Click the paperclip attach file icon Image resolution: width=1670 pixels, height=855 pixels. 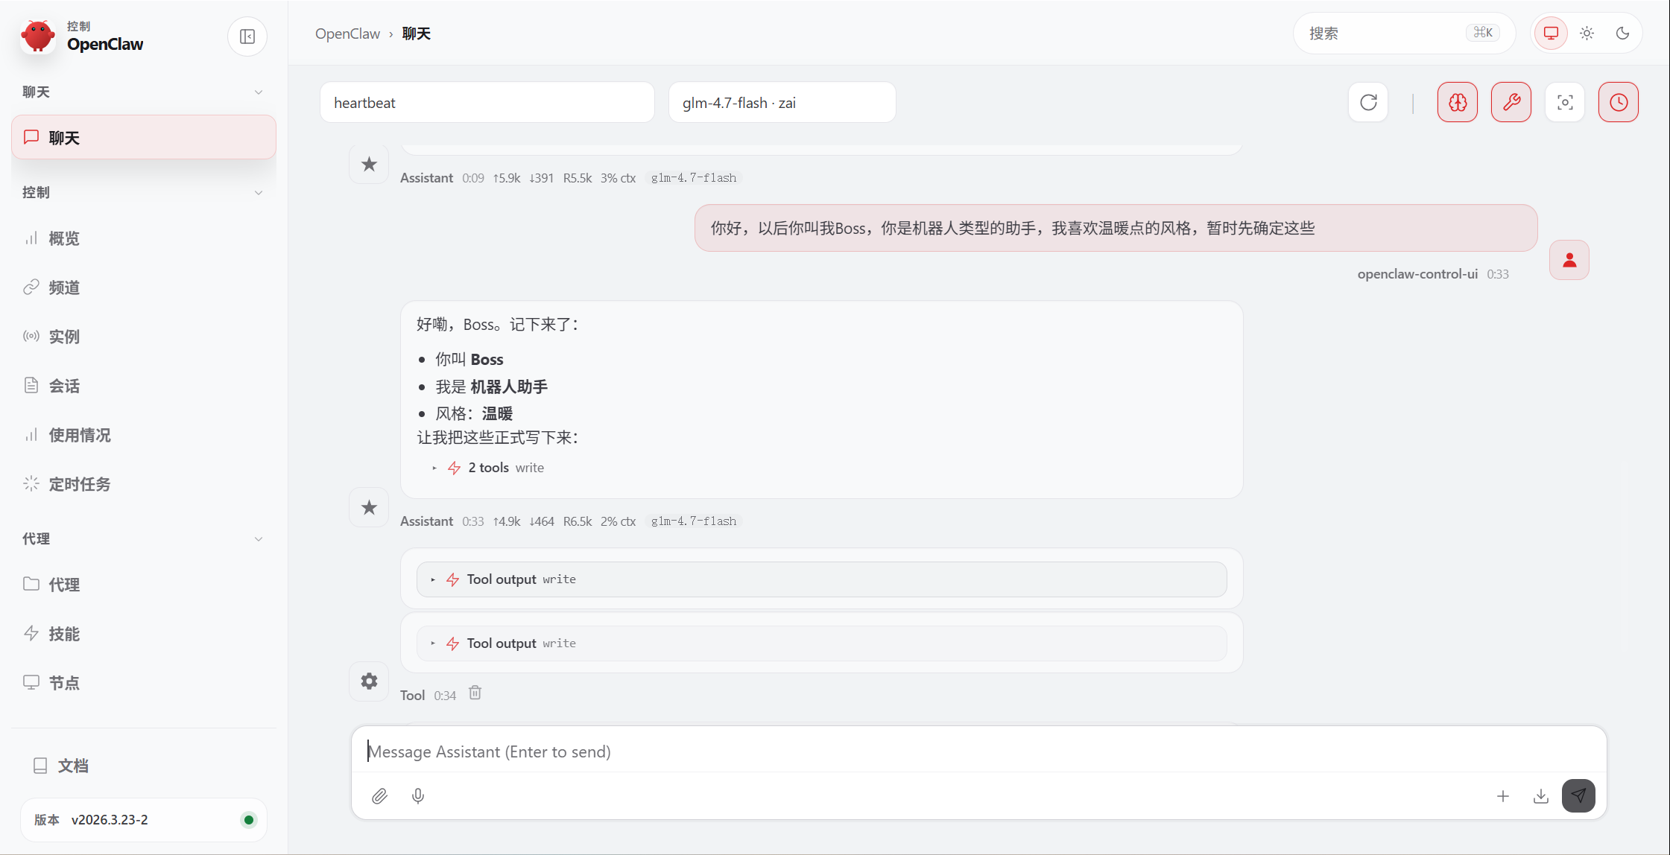point(379,796)
